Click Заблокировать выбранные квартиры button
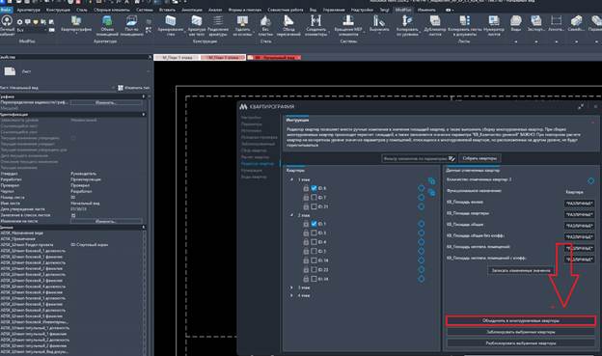602x356 pixels. [521, 332]
